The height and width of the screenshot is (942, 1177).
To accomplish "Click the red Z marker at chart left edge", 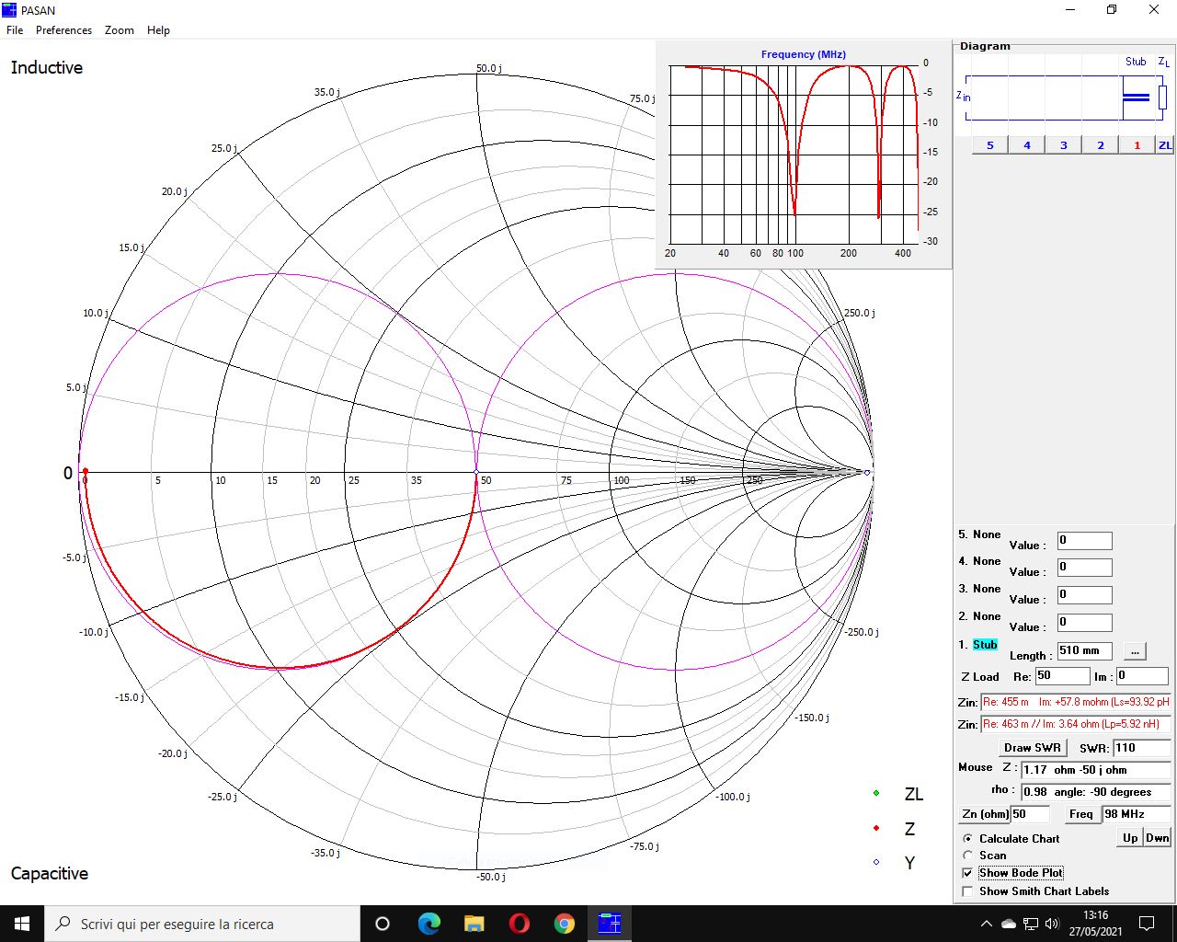I will pos(86,471).
